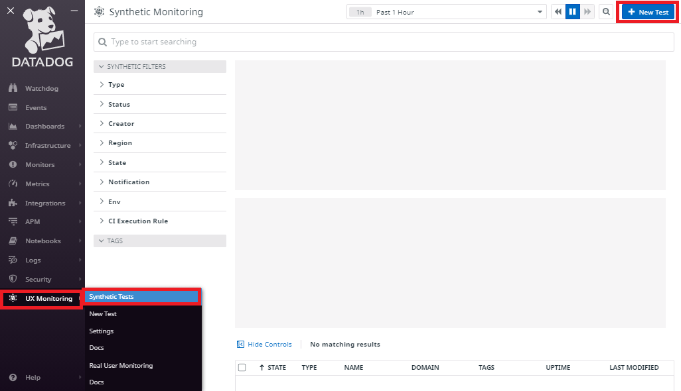Viewport: 681px width, 391px height.
Task: Sort by the TAGS column header
Action: (x=487, y=368)
